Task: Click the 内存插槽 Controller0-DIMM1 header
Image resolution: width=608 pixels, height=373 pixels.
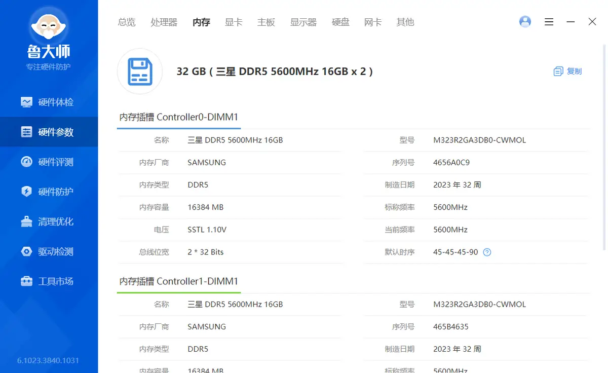Action: [x=178, y=117]
